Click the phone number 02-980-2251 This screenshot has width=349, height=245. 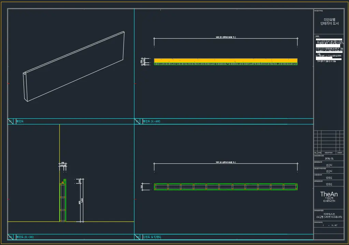point(329,201)
